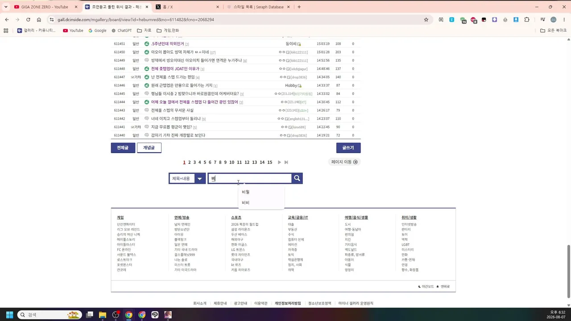Click the blue R extension icon
571x321 pixels.
(x=452, y=20)
